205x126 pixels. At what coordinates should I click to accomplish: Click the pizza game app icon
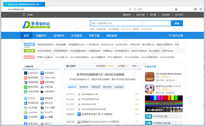coord(150,77)
